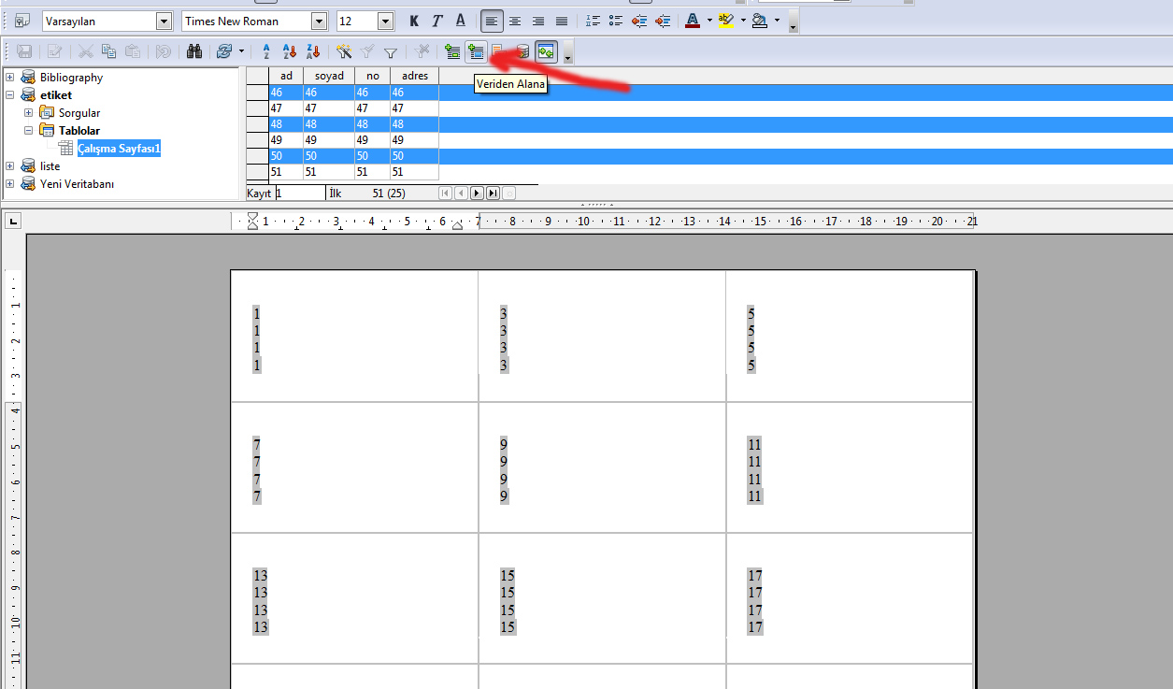Enable centered paragraph alignment
The width and height of the screenshot is (1173, 689).
click(515, 20)
